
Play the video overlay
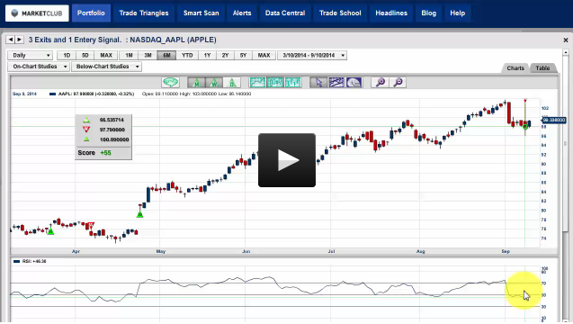(287, 160)
